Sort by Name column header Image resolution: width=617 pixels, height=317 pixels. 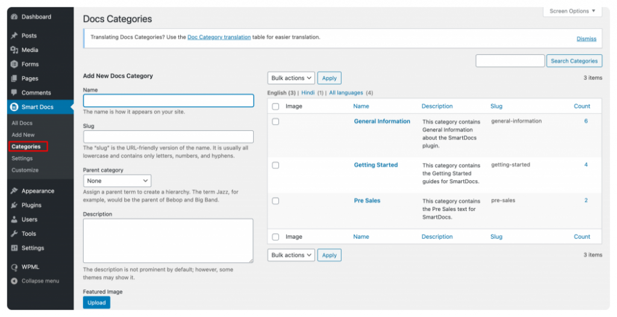(x=362, y=106)
